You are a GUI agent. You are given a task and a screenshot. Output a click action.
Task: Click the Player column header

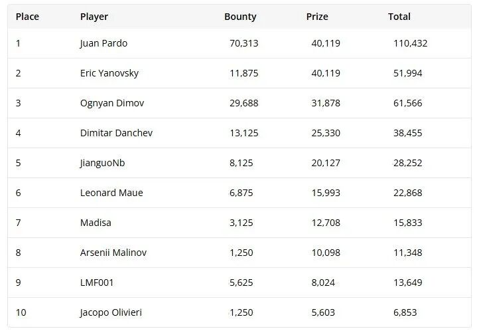pos(94,17)
